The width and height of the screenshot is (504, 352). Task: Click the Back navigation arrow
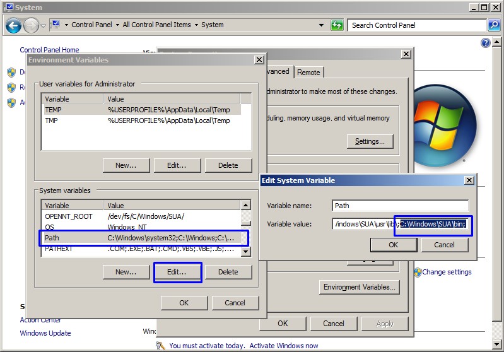(x=13, y=25)
